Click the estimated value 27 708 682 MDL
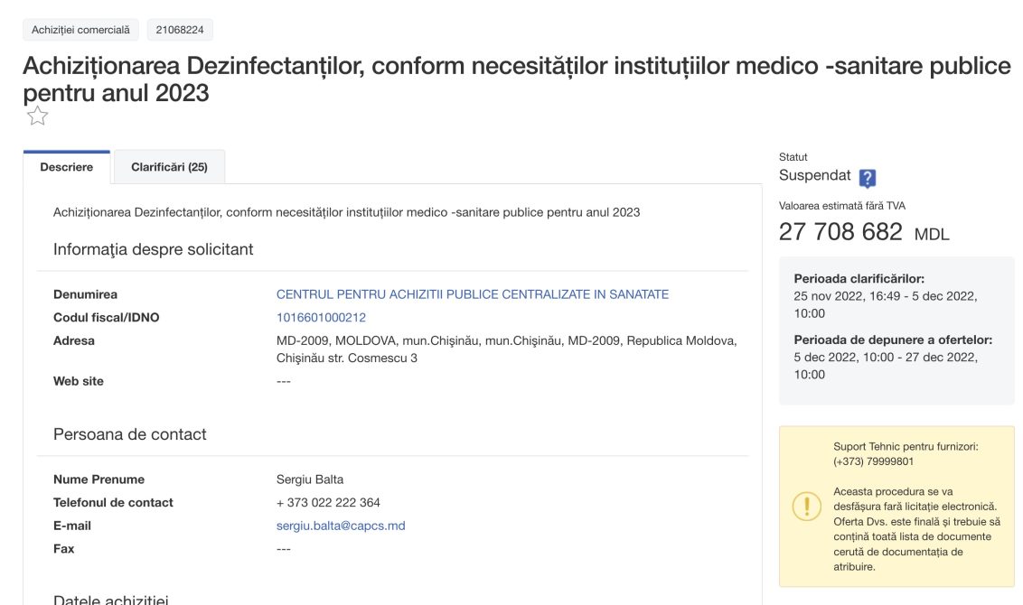Image resolution: width=1023 pixels, height=605 pixels. click(864, 232)
